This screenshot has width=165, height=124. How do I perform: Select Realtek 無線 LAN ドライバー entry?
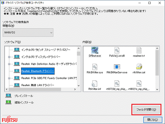point(38,85)
